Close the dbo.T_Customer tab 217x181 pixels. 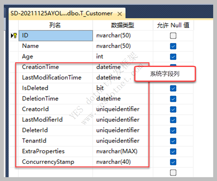click(120, 14)
